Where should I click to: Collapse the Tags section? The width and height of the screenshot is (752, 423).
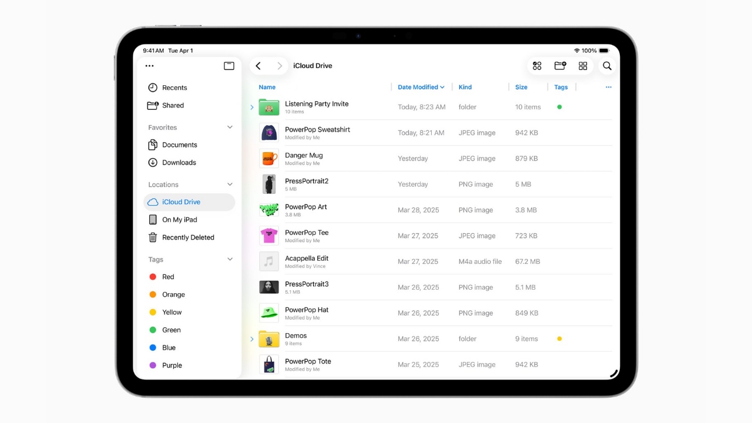tap(230, 259)
